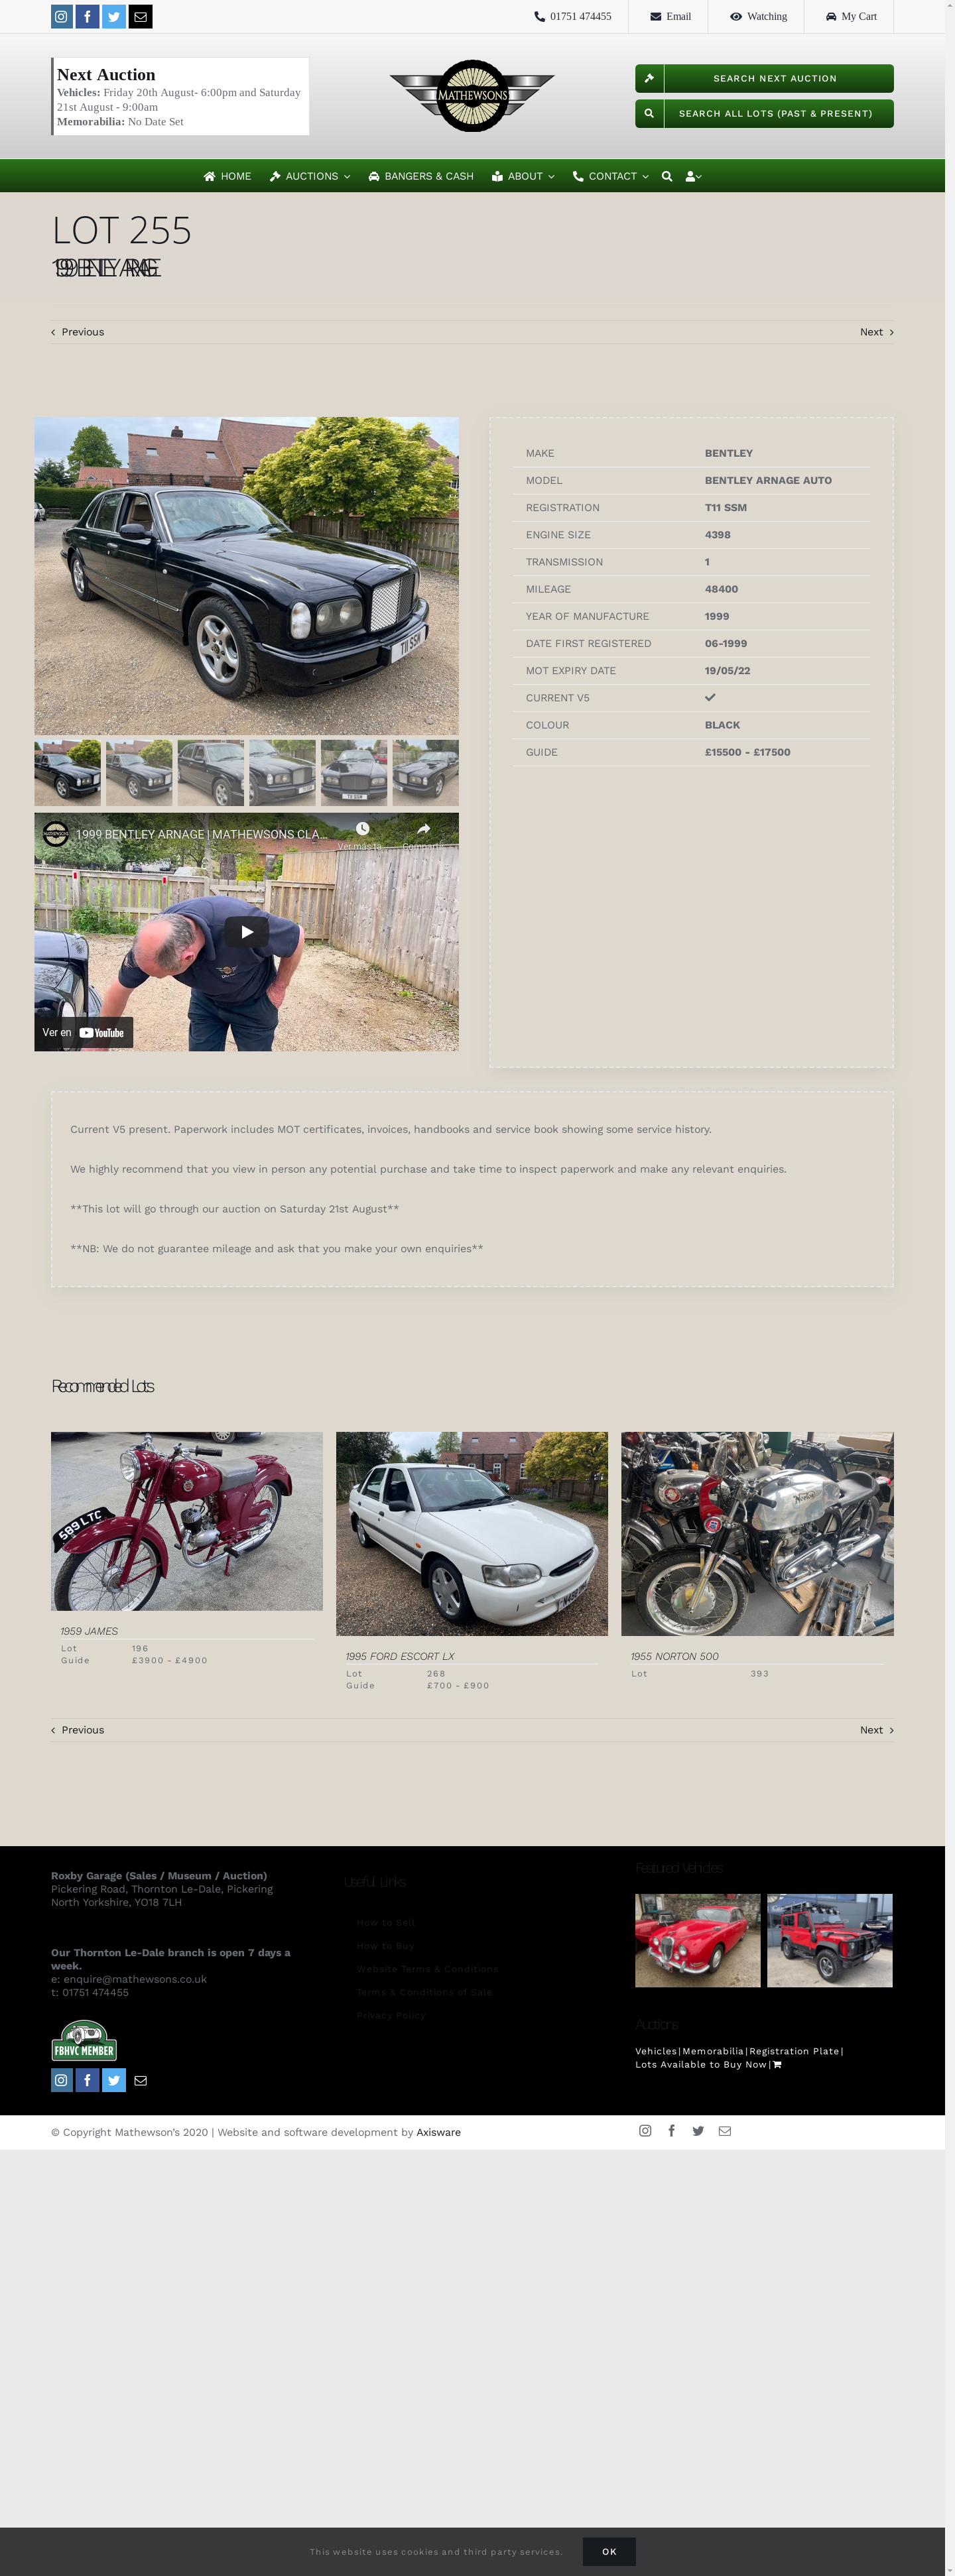The height and width of the screenshot is (2576, 955).
Task: Open user account icon in navigation bar
Action: click(693, 176)
